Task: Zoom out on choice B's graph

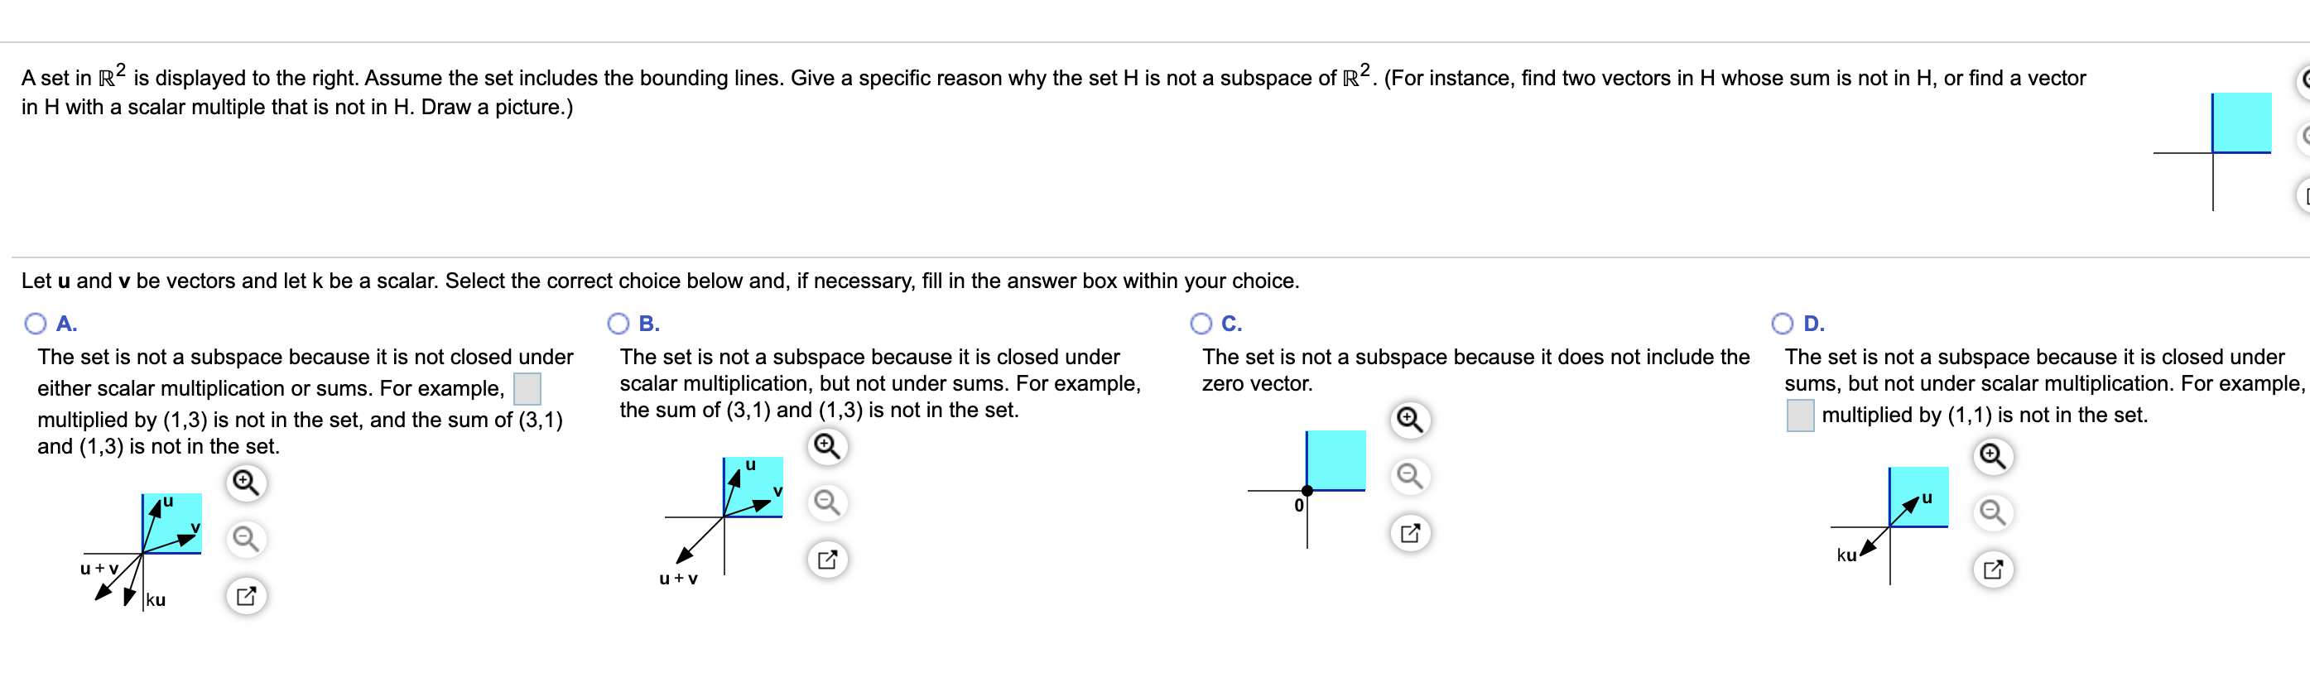Action: (828, 503)
